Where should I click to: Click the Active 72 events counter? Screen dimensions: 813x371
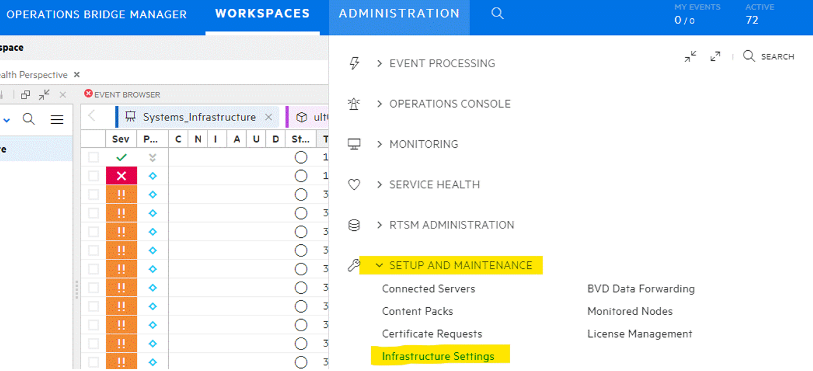[760, 14]
